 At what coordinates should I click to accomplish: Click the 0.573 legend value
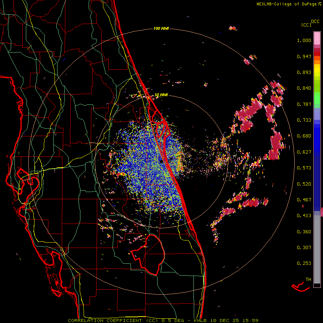pos(304,168)
